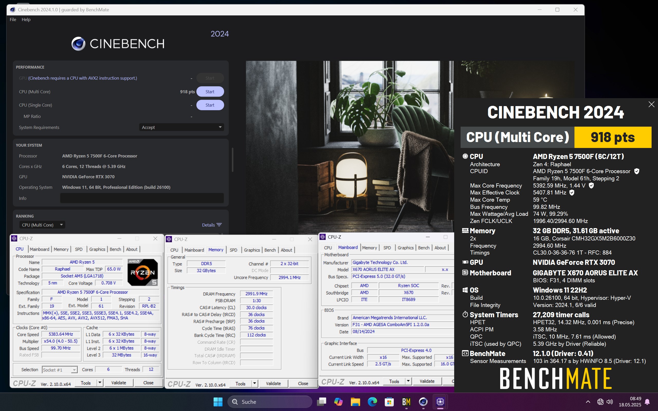658x411 pixels.
Task: Open the File menu in Cinebench
Action: tap(13, 20)
